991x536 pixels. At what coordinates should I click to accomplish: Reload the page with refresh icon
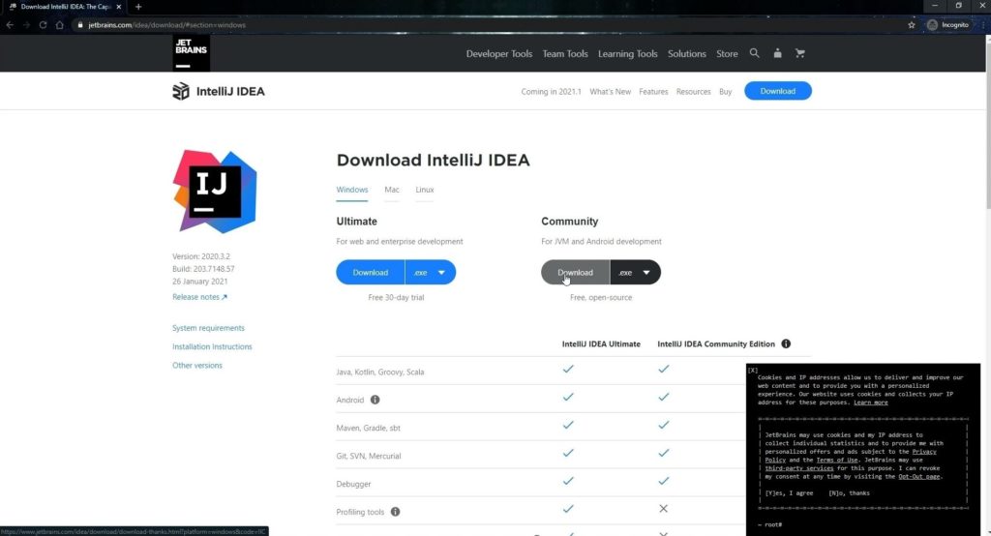coord(43,24)
